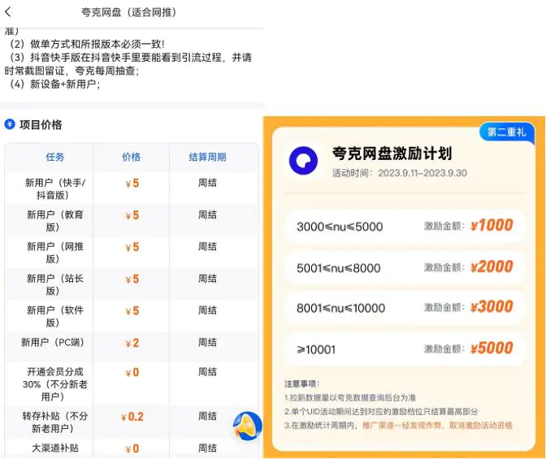Click the ¥2 price for PC端
The width and height of the screenshot is (546, 459).
[132, 343]
